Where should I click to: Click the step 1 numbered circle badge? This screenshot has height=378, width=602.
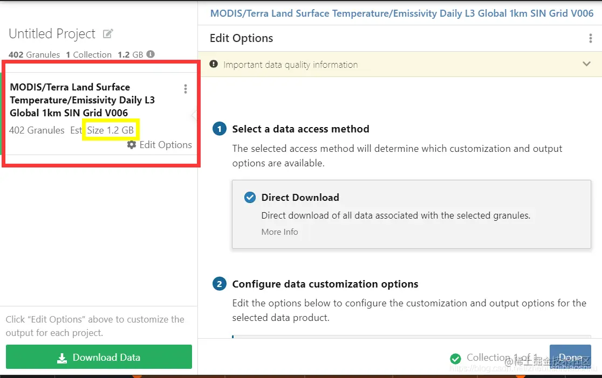click(219, 129)
